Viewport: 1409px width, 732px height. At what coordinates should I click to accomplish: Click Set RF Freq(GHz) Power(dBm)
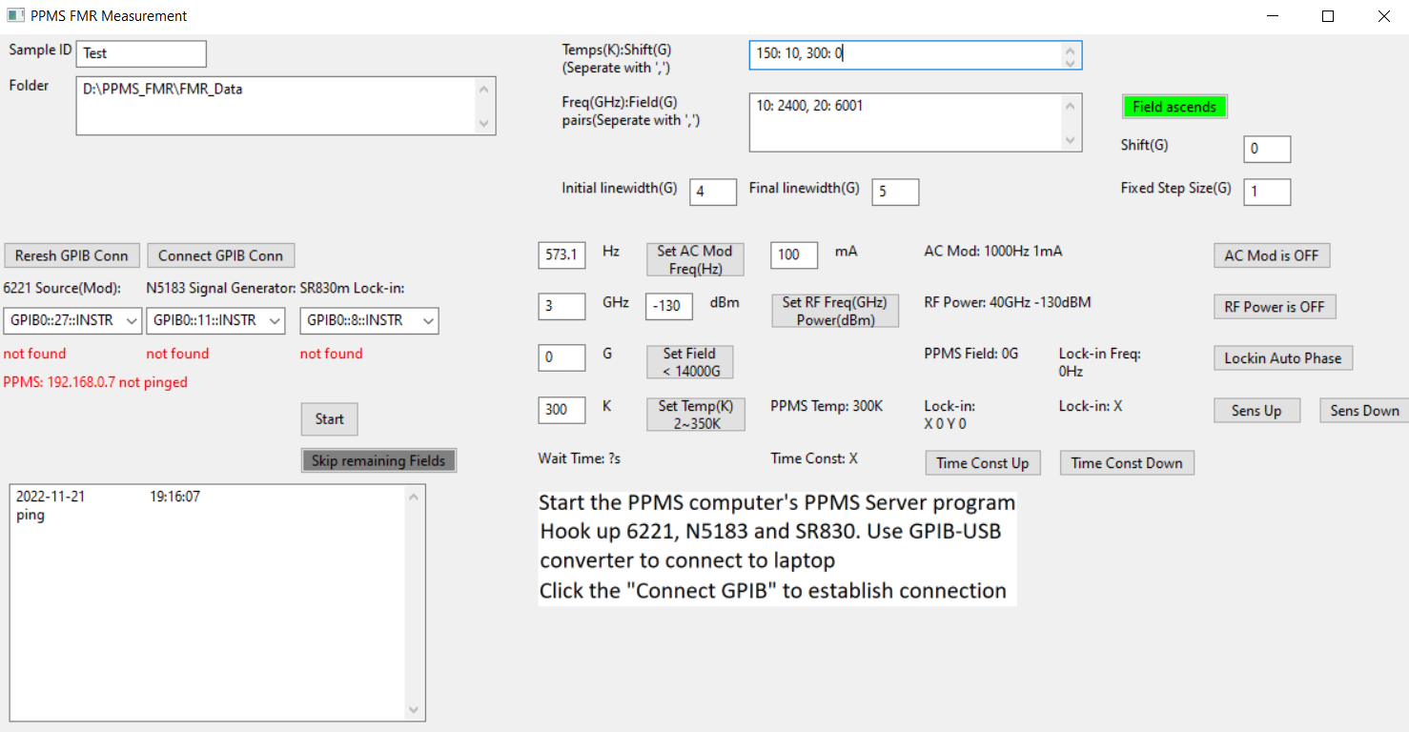pyautogui.click(x=835, y=311)
